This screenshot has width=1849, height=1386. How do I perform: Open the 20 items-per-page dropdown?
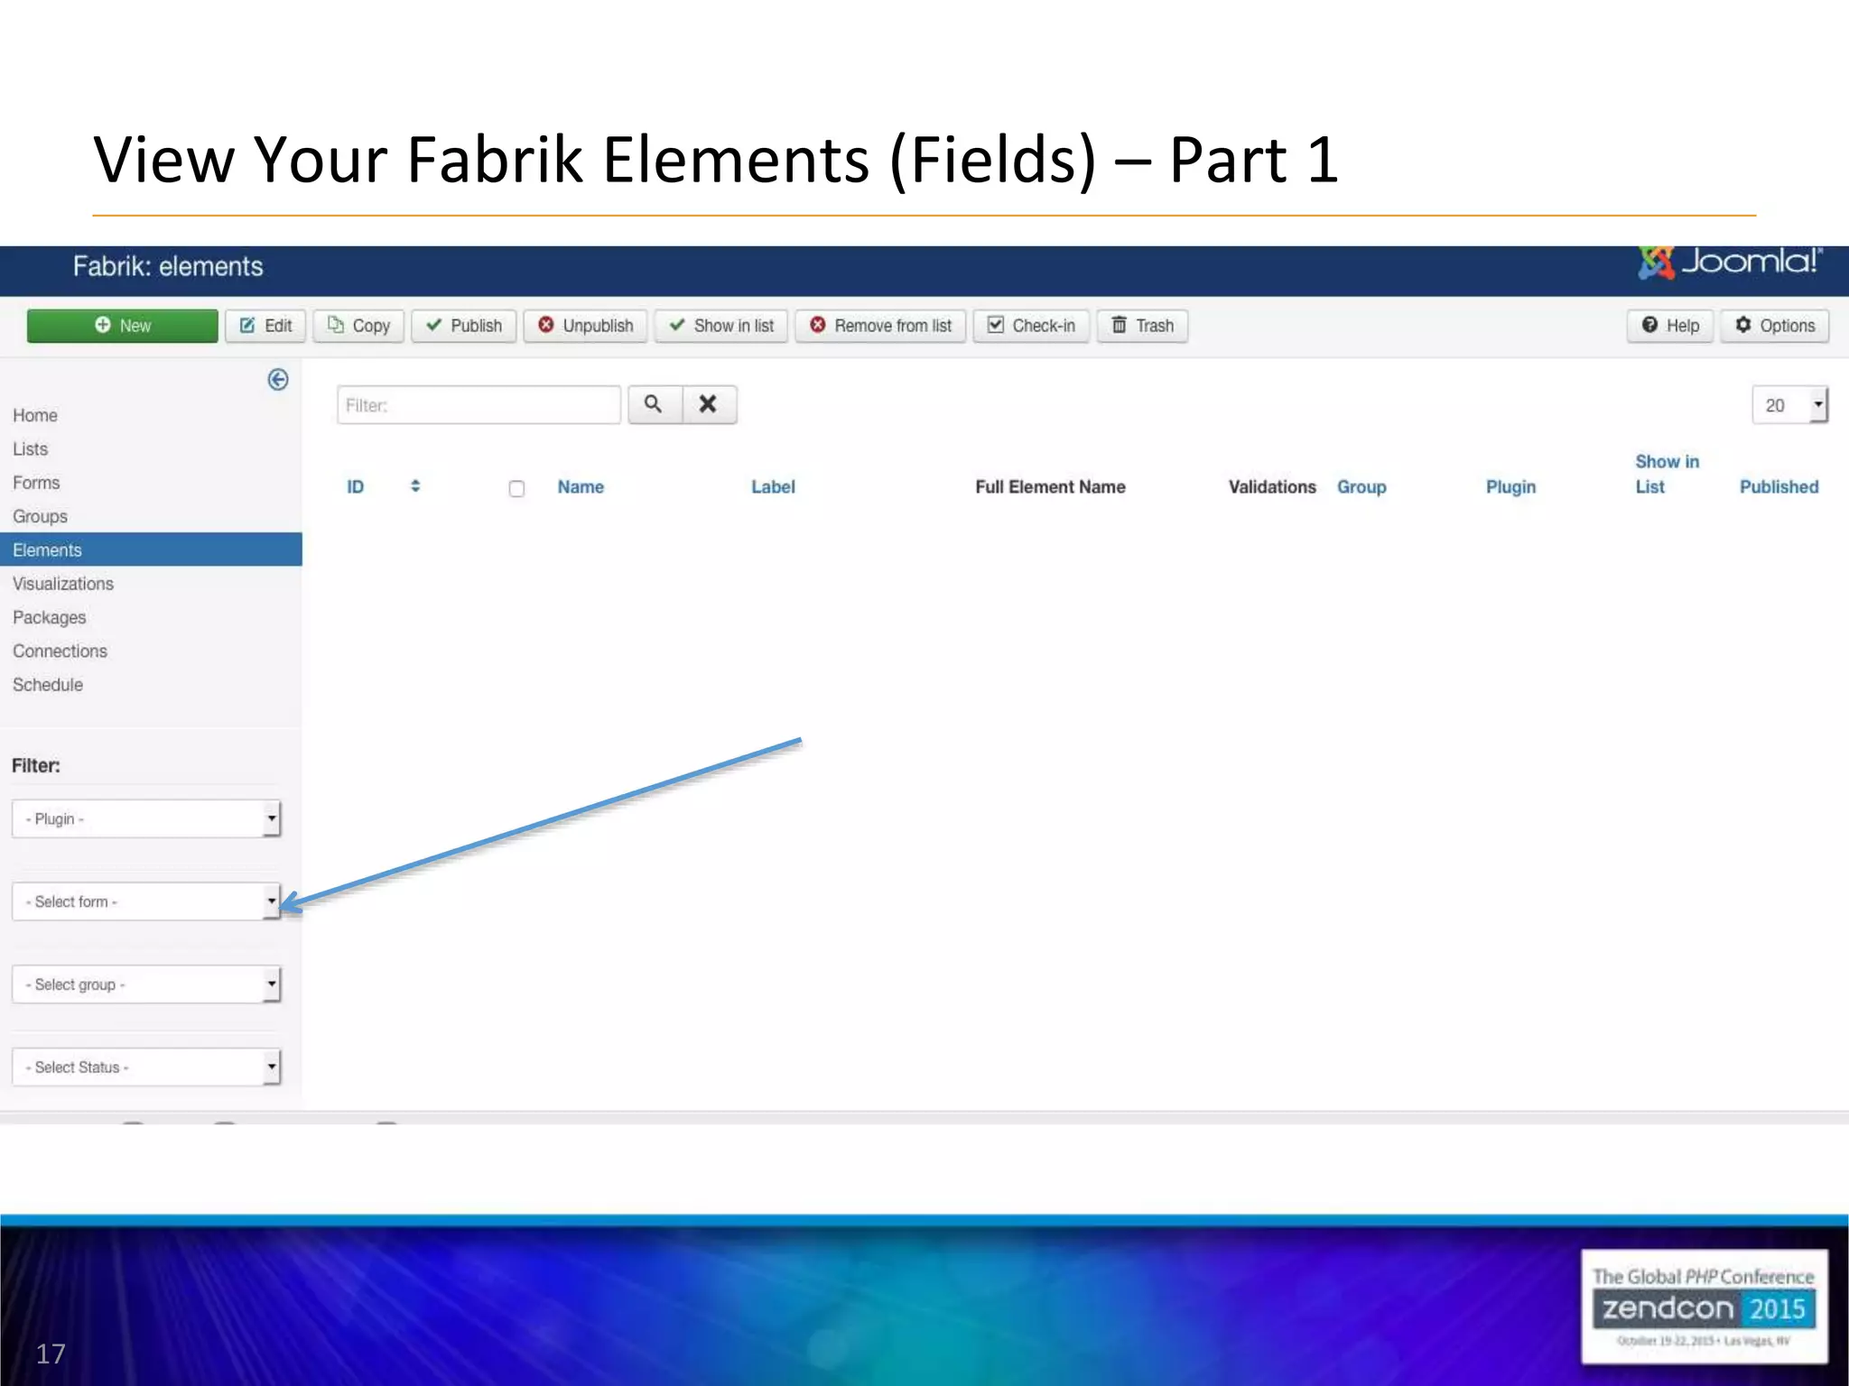coord(1789,405)
